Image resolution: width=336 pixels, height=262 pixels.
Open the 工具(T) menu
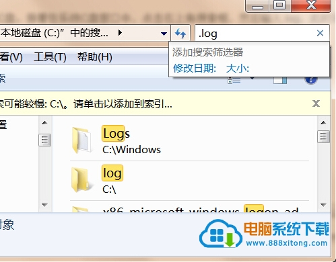pos(50,57)
